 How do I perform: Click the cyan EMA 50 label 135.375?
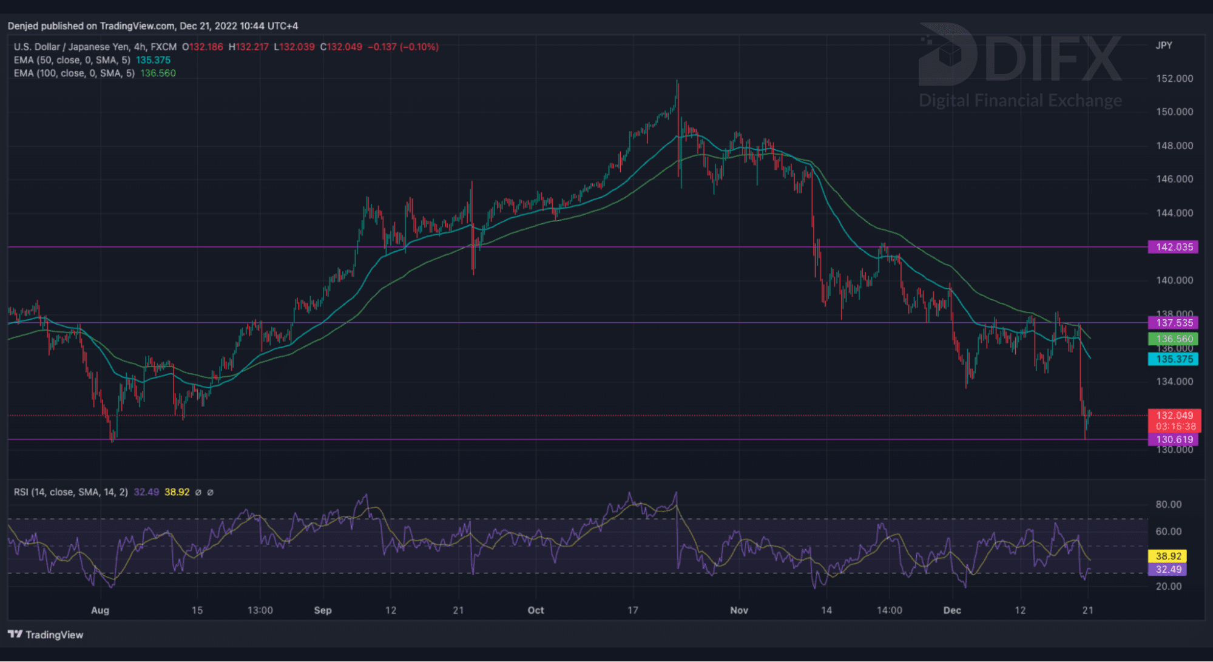point(1173,359)
